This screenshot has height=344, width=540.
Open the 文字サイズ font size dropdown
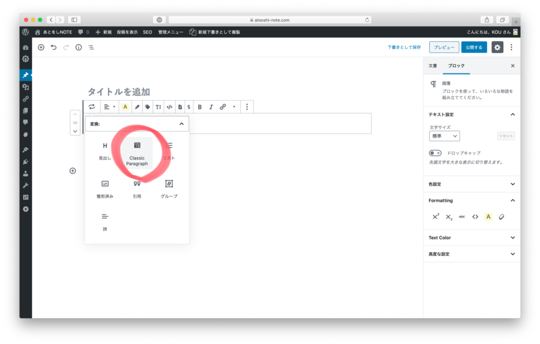(x=445, y=136)
